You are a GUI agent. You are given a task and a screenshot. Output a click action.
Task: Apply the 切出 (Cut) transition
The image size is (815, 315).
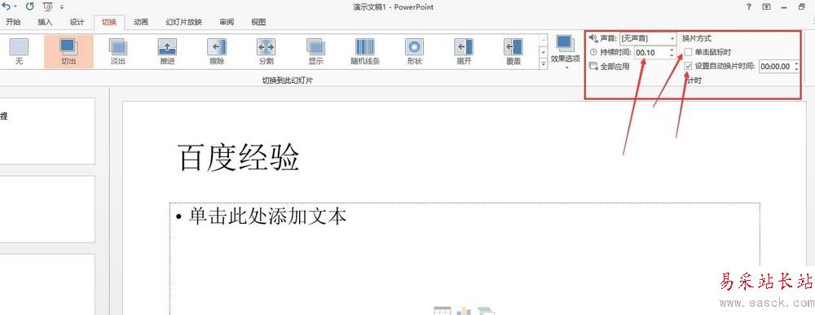coord(68,51)
